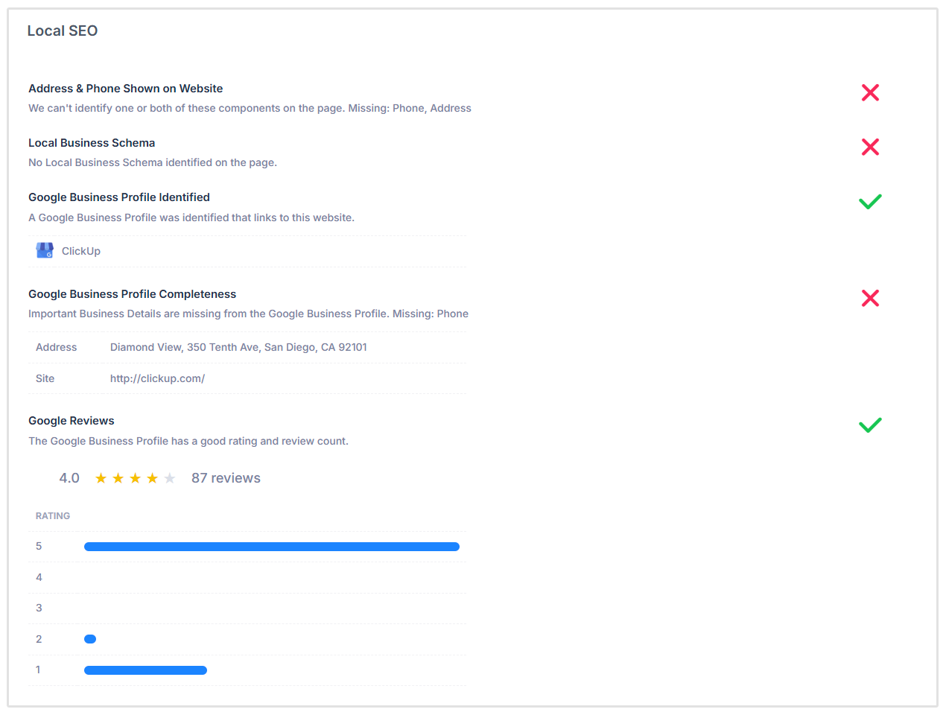This screenshot has height=715, width=946.
Task: Click the red X beside Address & Phone Shown
Action: click(870, 92)
